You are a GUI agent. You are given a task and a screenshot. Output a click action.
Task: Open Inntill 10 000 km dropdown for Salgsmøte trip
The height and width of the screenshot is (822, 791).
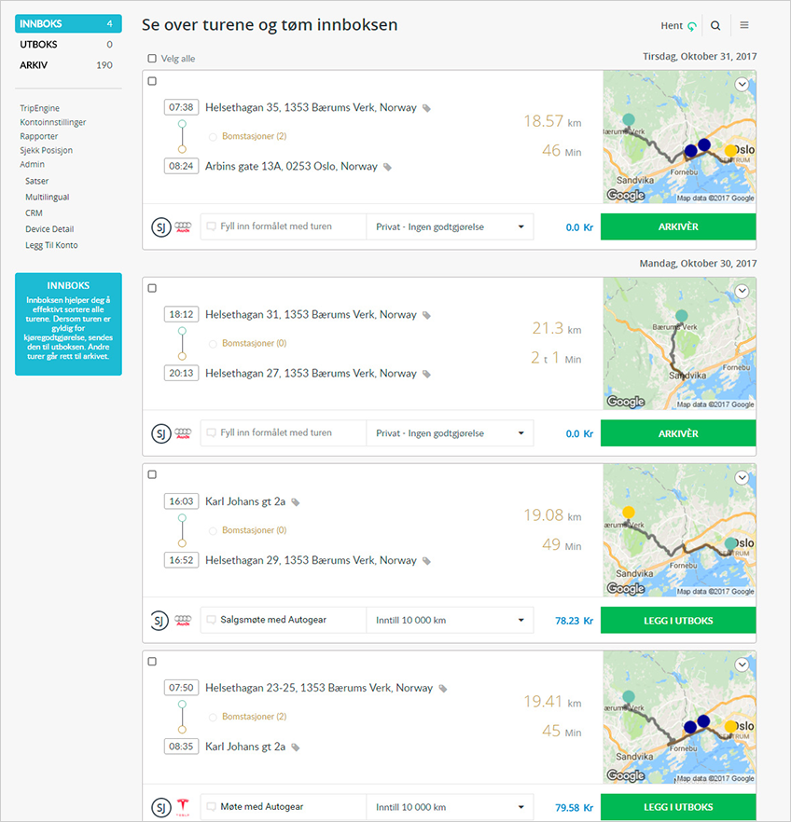pos(450,620)
